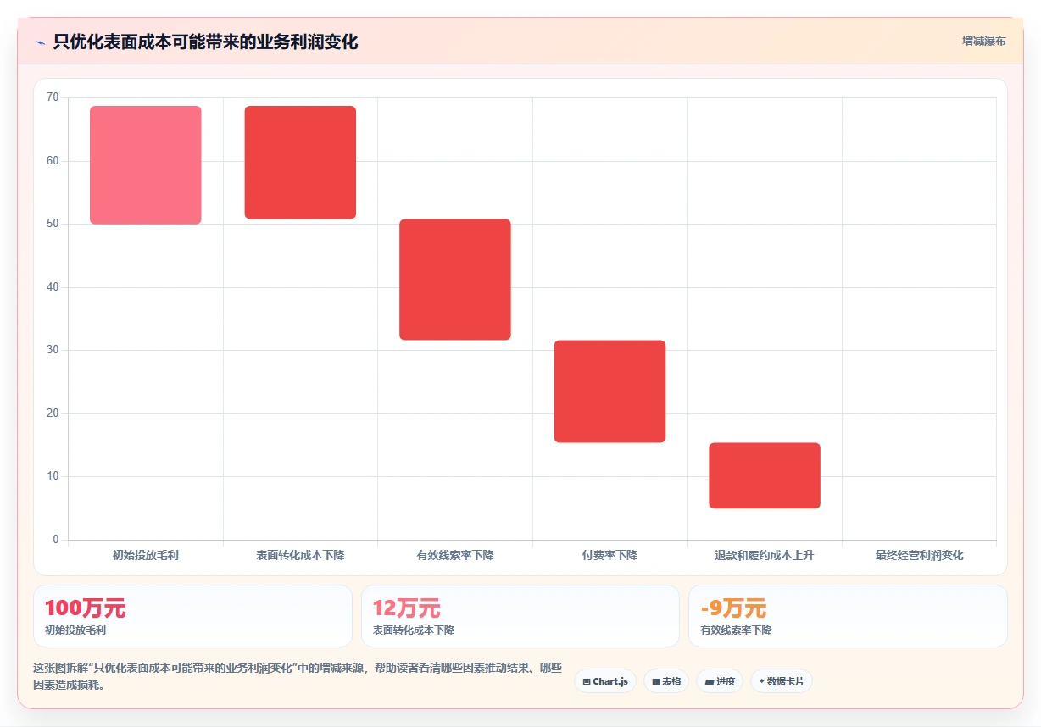Open the -9万元 data card
Screen dimensions: 1041x727
click(x=848, y=616)
